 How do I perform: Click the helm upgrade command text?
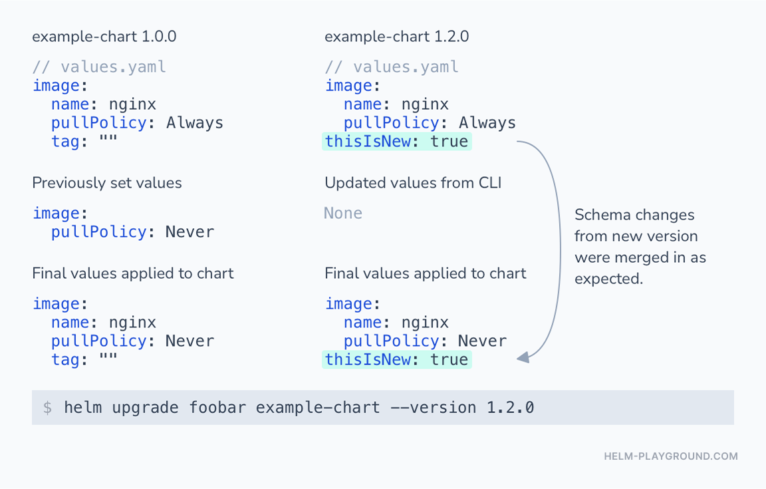pos(299,407)
